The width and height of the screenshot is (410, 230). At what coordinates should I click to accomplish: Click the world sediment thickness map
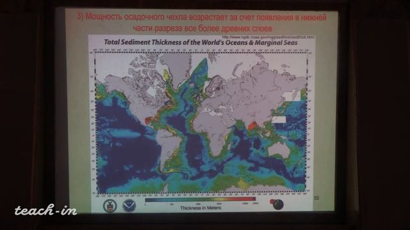pyautogui.click(x=201, y=122)
